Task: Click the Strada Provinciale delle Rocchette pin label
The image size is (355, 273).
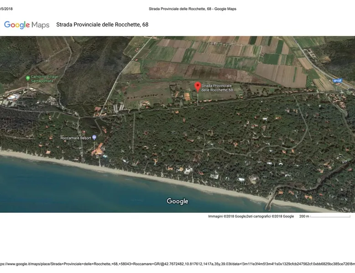Action: tap(217, 88)
